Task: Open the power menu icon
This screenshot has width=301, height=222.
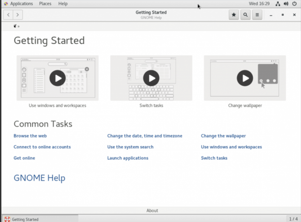Action: (x=294, y=4)
